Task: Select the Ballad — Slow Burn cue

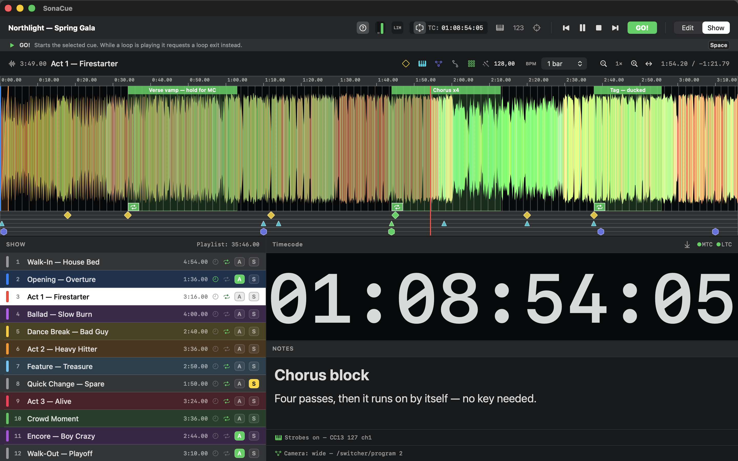Action: (133, 314)
